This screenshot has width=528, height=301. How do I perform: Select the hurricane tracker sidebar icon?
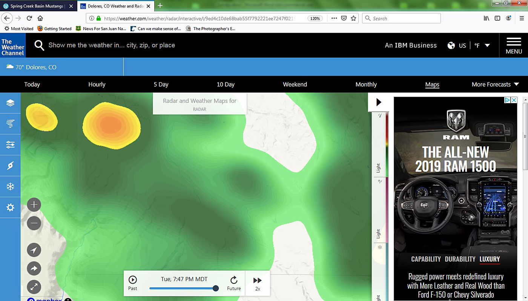(10, 166)
